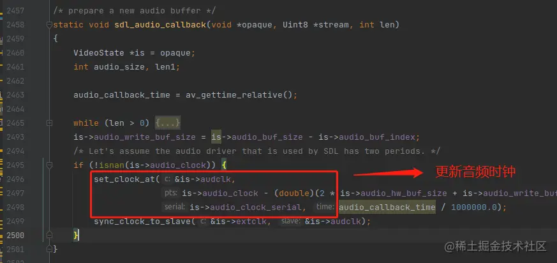The image size is (557, 263).
Task: Click the 'slave:' parameter inlay hint
Action: pyautogui.click(x=290, y=222)
